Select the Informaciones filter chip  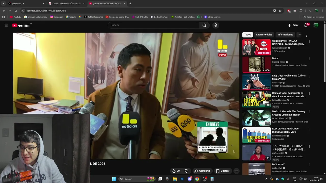pos(285,35)
